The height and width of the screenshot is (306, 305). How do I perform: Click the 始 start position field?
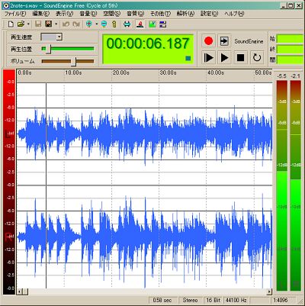point(290,39)
